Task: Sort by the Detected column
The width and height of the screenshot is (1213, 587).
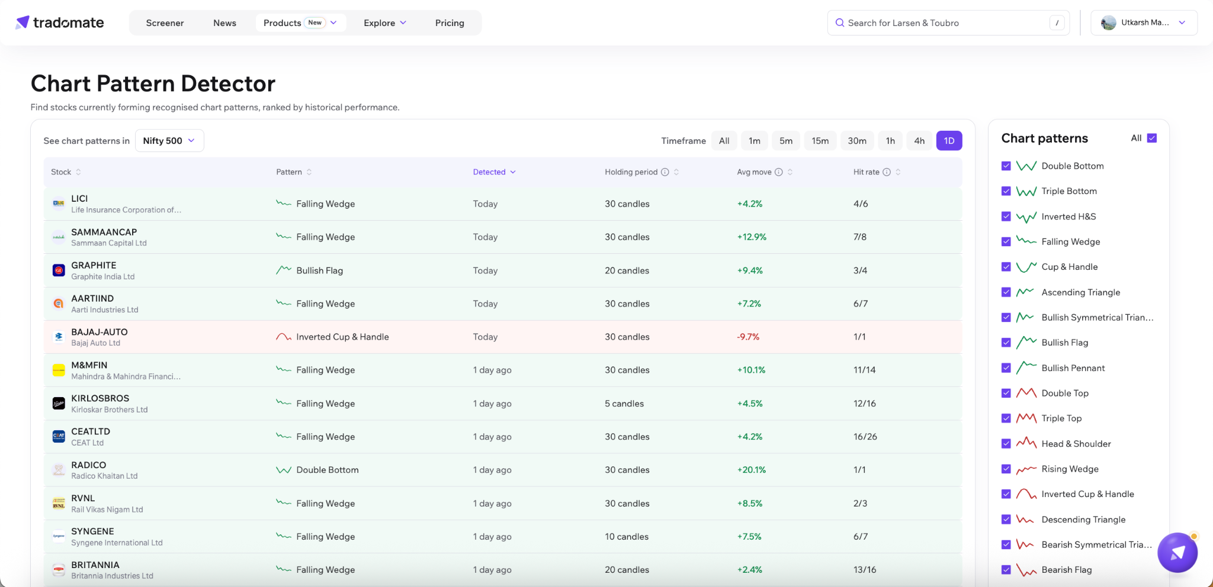Action: (494, 172)
